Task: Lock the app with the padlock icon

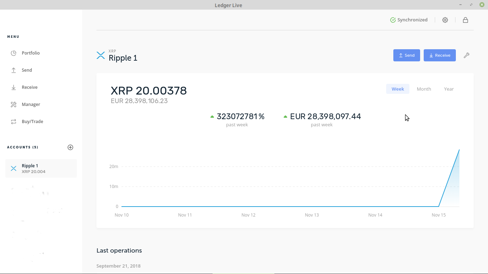Action: point(465,20)
